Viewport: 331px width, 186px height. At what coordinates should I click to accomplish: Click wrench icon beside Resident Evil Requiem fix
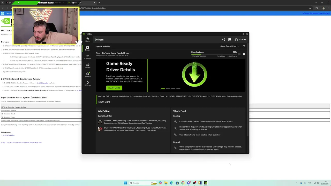point(175,128)
